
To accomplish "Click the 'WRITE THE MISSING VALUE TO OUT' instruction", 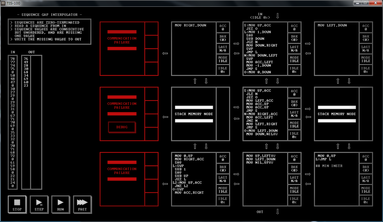I will pos(48,39).
